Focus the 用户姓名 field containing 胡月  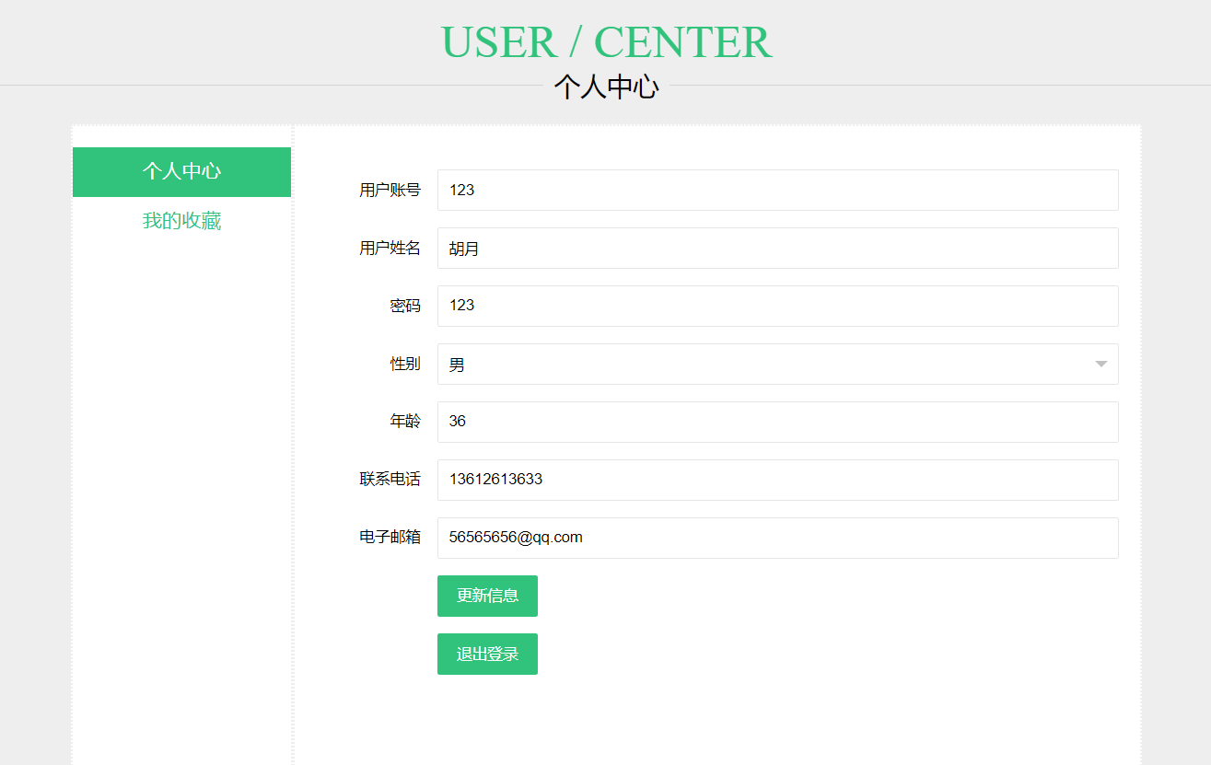[777, 248]
